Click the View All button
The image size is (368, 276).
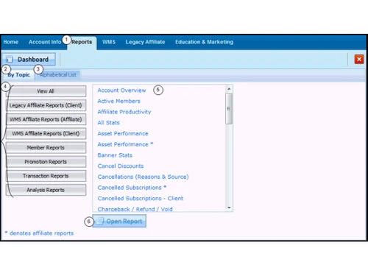[46, 91]
